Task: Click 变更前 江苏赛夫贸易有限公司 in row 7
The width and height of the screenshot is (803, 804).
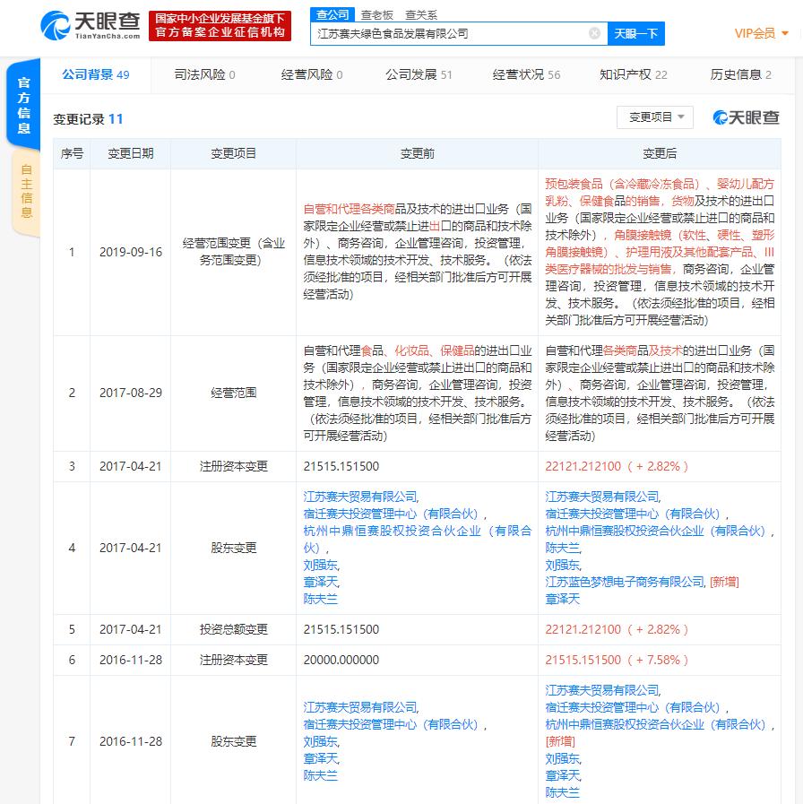Action: click(x=360, y=707)
